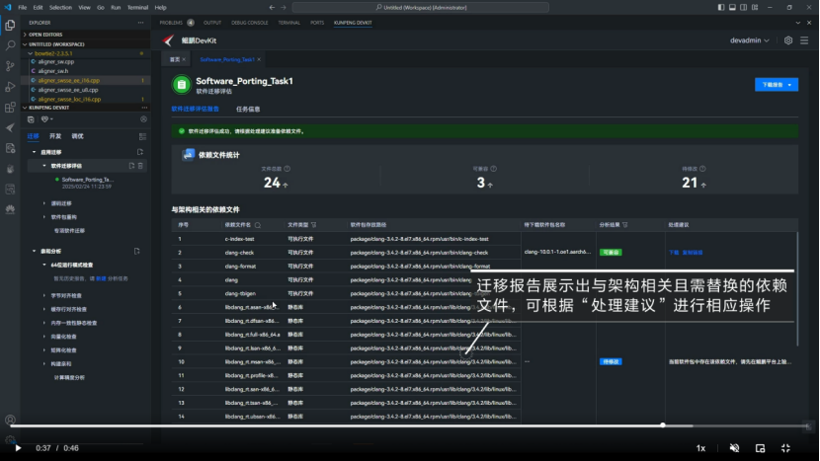Switch to the TERMINAL panel tab
This screenshot has width=820, height=461.
[288, 23]
